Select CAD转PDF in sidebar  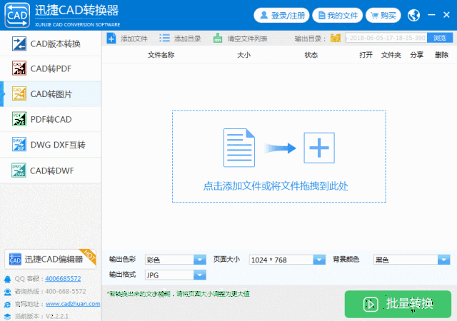(x=51, y=68)
